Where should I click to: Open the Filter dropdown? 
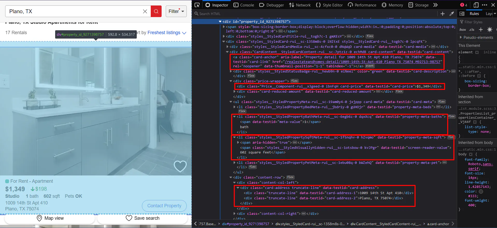point(176,11)
